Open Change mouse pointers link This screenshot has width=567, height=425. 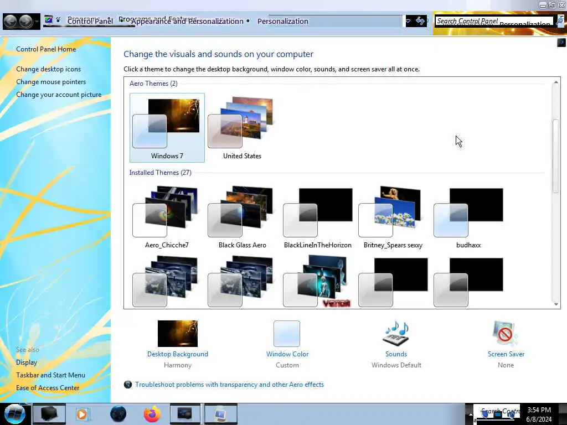click(51, 82)
